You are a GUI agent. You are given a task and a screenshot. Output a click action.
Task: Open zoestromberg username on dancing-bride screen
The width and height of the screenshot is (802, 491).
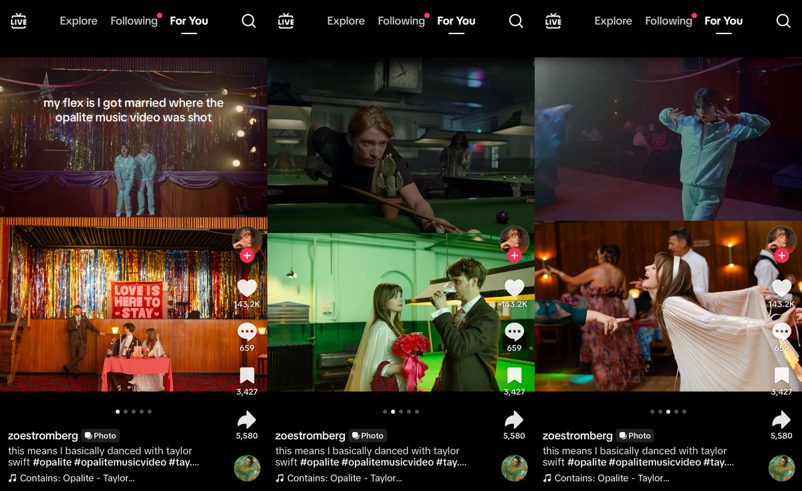(x=577, y=436)
